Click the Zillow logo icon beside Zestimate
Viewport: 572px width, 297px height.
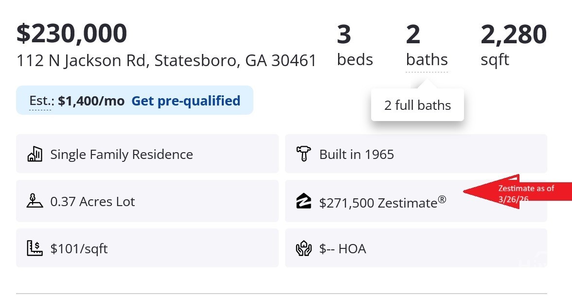pos(304,201)
